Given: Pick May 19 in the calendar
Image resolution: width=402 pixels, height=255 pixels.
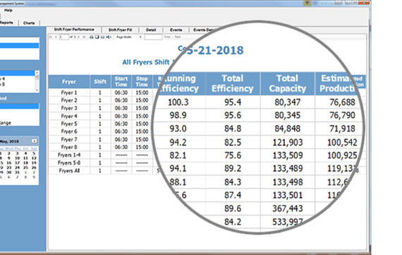Looking at the screenshot, I should [x=34, y=162].
